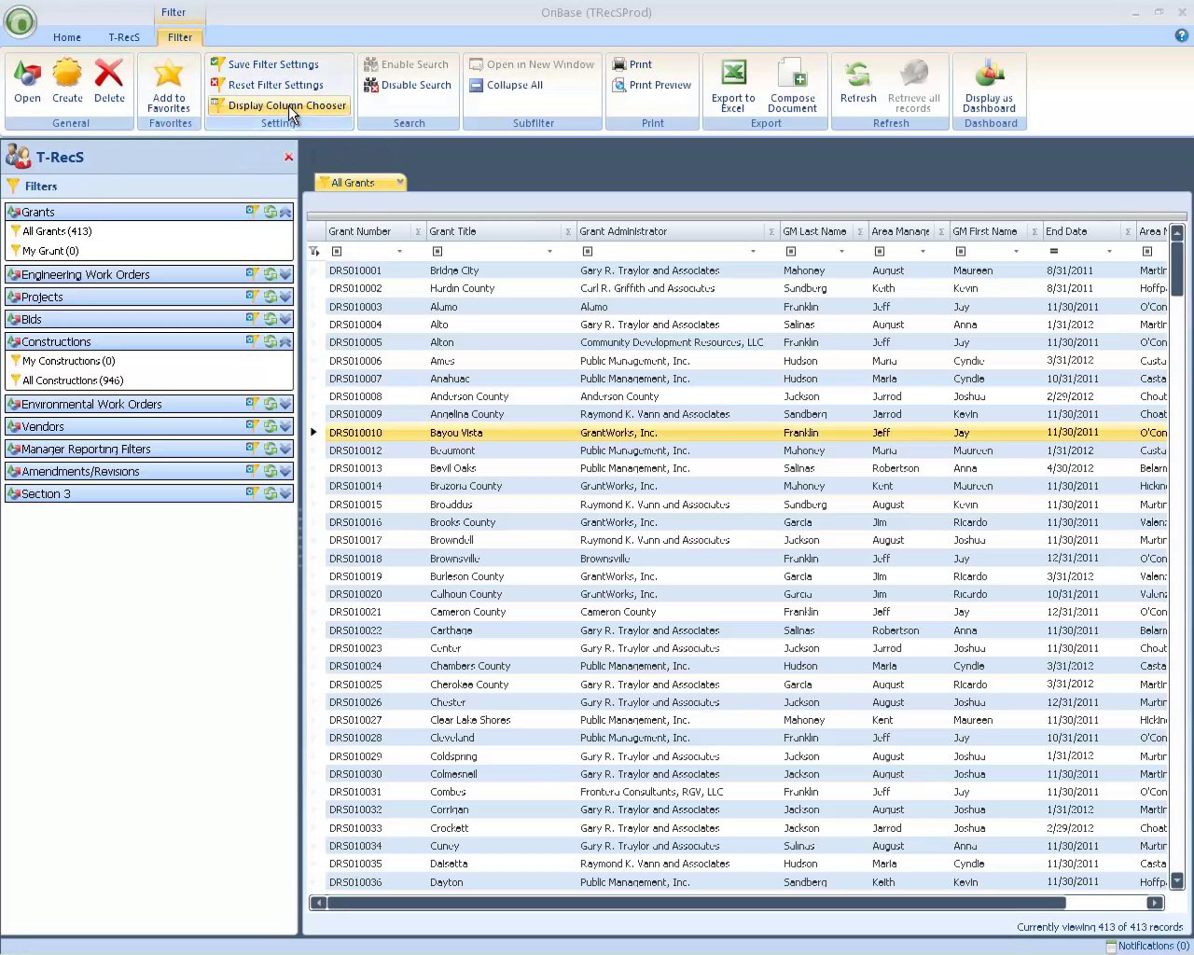The image size is (1194, 955).
Task: Select the Filter ribbon tab
Action: [180, 37]
